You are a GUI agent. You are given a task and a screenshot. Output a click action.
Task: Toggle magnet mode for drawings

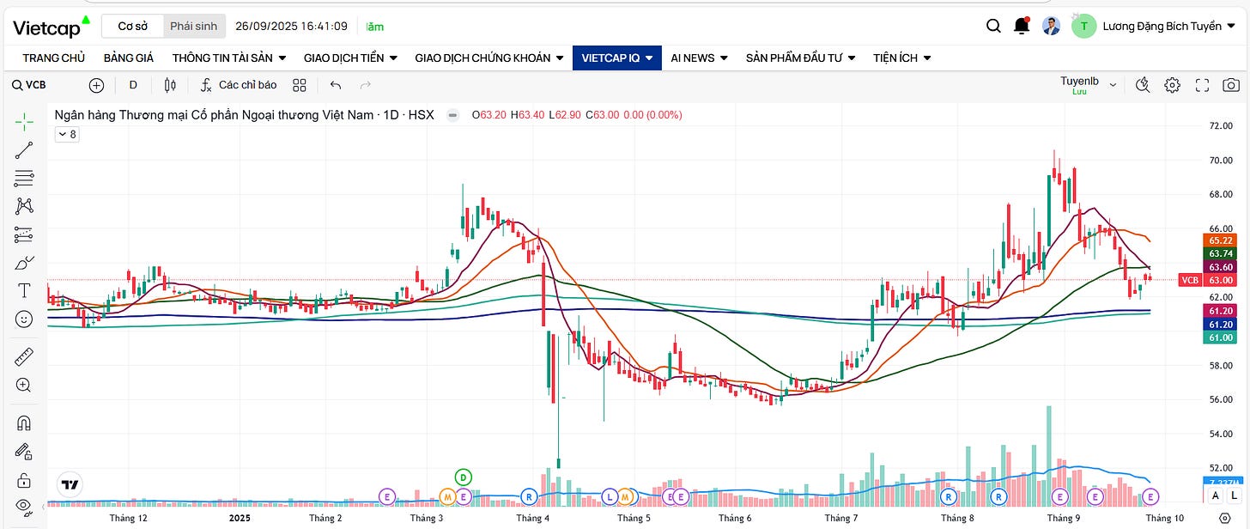(x=24, y=423)
